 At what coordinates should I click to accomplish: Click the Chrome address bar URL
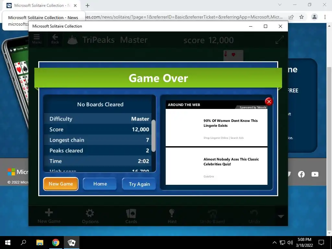pos(184,17)
